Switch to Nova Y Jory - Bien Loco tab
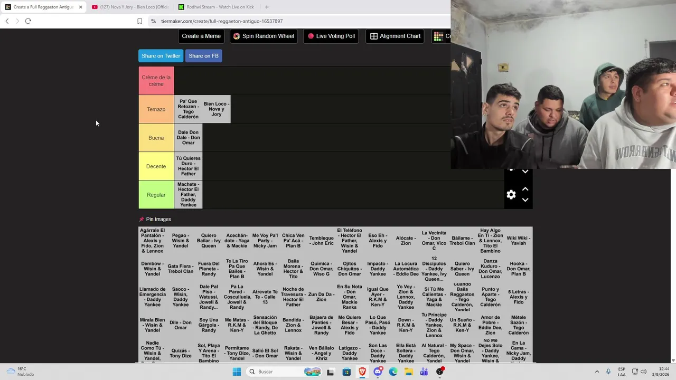 pos(130,7)
